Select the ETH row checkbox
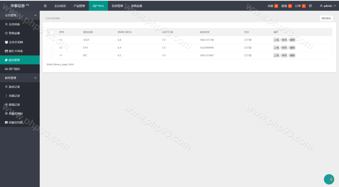Screen dimensions: 339x187 tap(51, 48)
